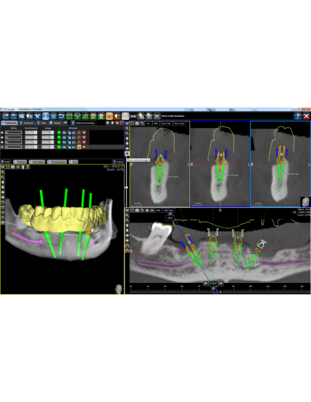Switch to the Abutments tab
The image size is (311, 402).
27,123
